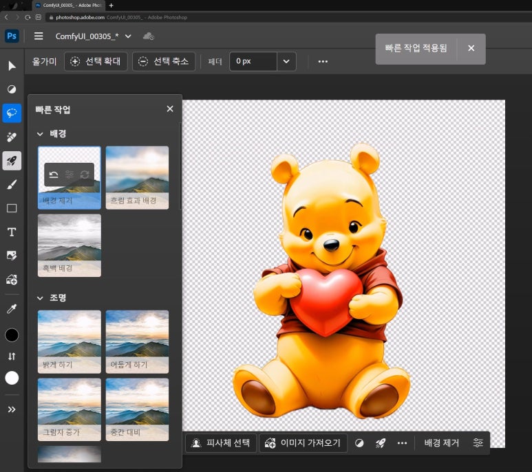
Task: Click the photoshop.adobe.com address bar
Action: coord(288,17)
